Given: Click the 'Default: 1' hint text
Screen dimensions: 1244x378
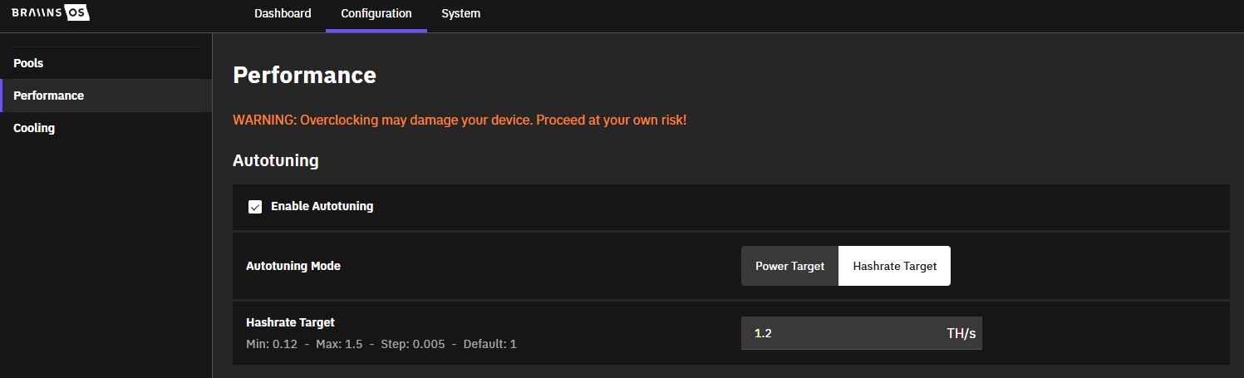Looking at the screenshot, I should coord(489,344).
